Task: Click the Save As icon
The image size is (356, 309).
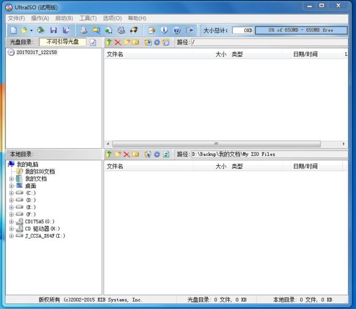Action: coord(66,30)
